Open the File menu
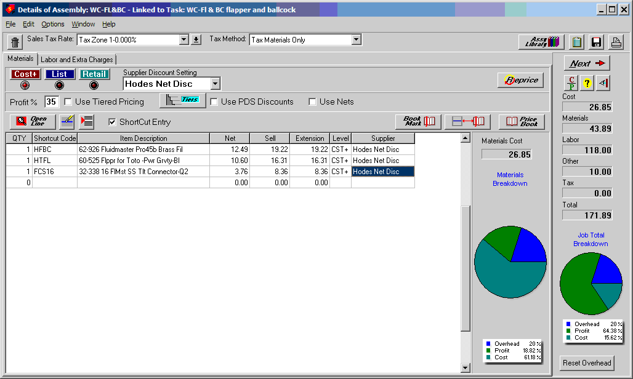 coord(10,24)
